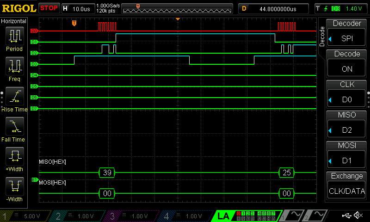
Task: Select the Rise Time measurement icon
Action: click(x=14, y=96)
